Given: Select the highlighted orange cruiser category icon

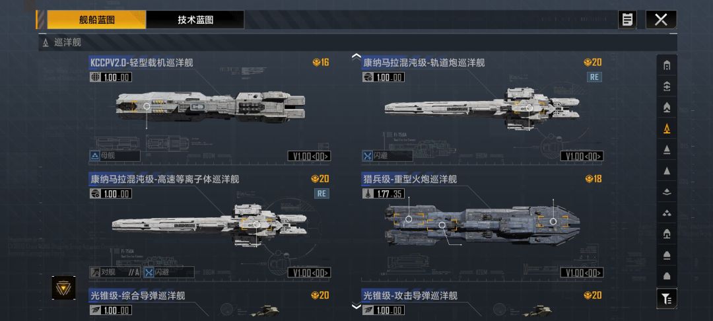Looking at the screenshot, I should tap(667, 129).
